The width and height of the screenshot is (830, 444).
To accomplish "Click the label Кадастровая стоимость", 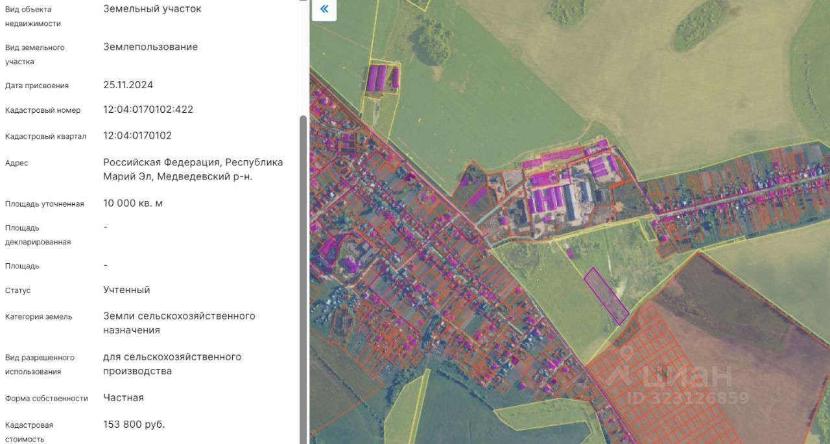I will pyautogui.click(x=29, y=432).
